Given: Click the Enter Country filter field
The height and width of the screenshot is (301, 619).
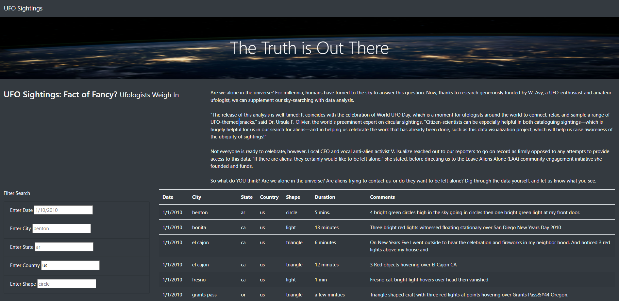Looking at the screenshot, I should coord(70,265).
